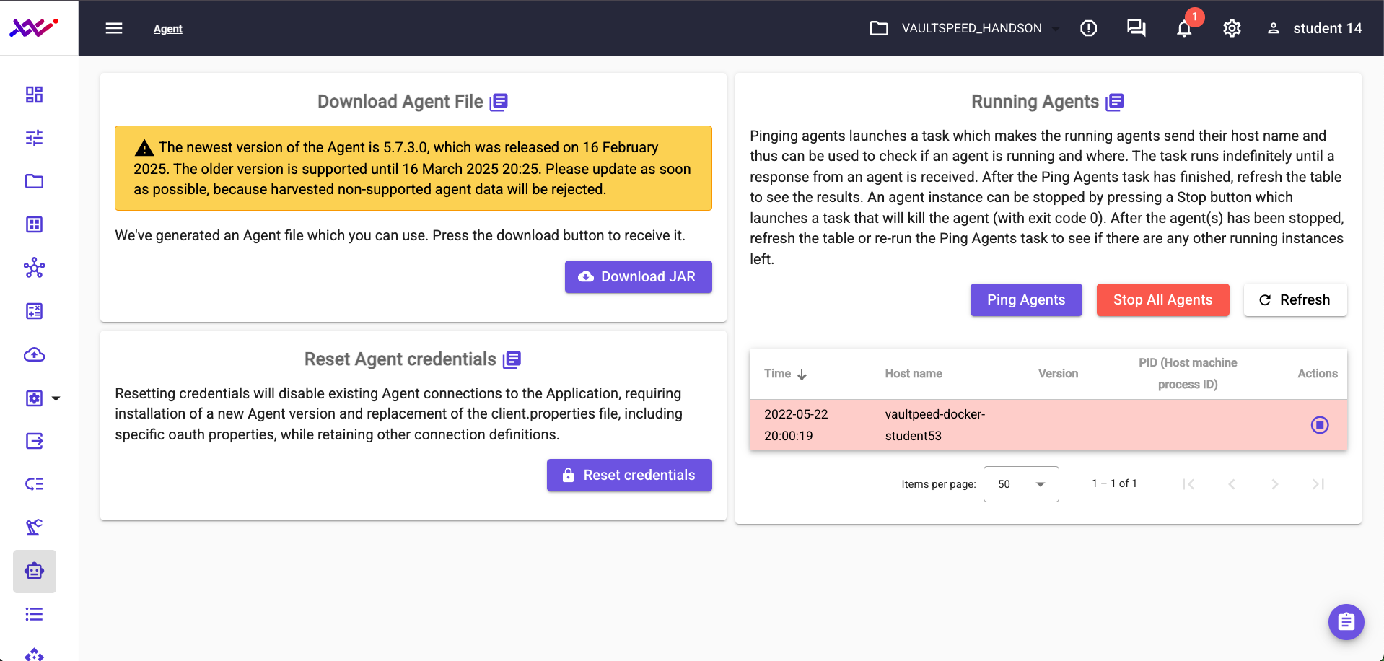Expand the sidebar settings submenu arrow
The height and width of the screenshot is (661, 1384).
(56, 398)
